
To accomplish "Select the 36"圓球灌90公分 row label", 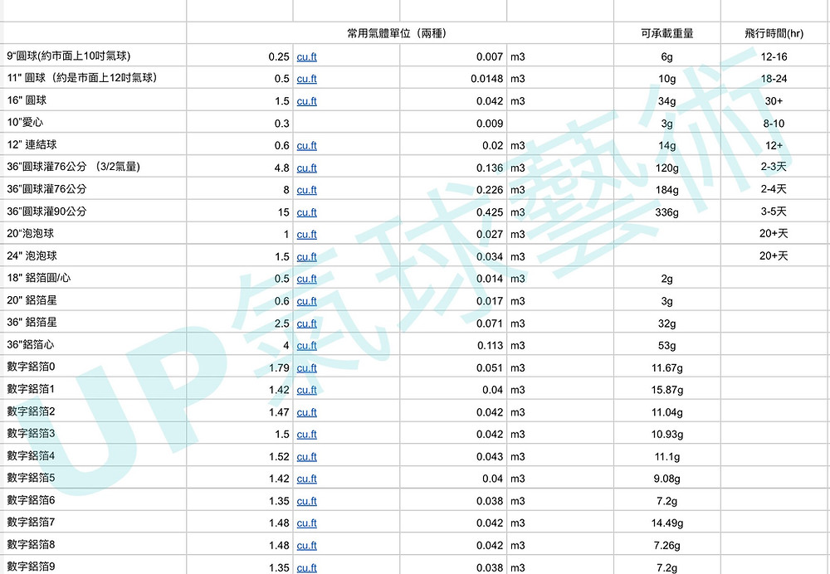I will pyautogui.click(x=93, y=211).
